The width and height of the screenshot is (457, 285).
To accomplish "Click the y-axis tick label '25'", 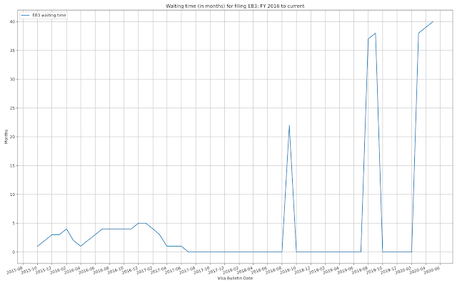I will [x=13, y=108].
